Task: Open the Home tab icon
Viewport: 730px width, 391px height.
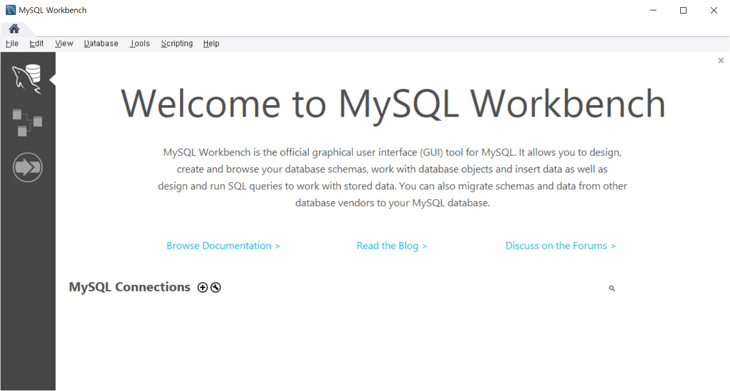Action: (14, 29)
